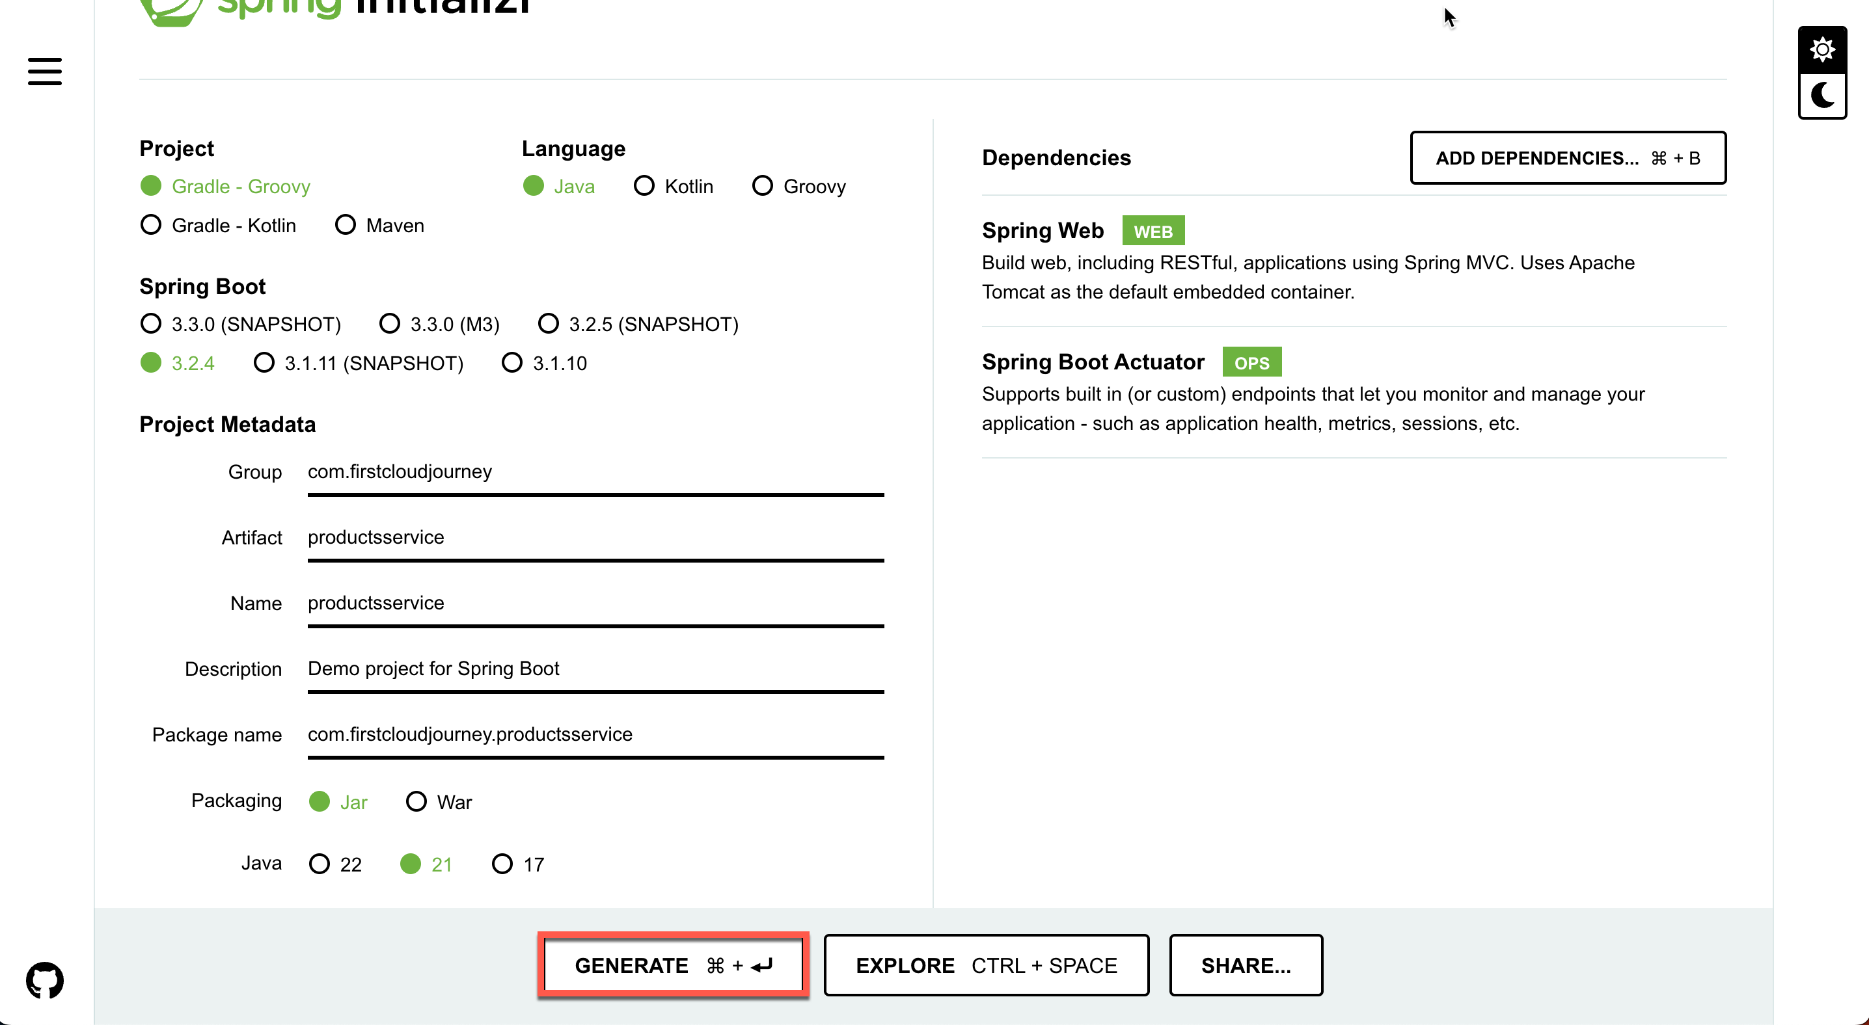1869x1025 pixels.
Task: Edit the Description field
Action: point(595,670)
